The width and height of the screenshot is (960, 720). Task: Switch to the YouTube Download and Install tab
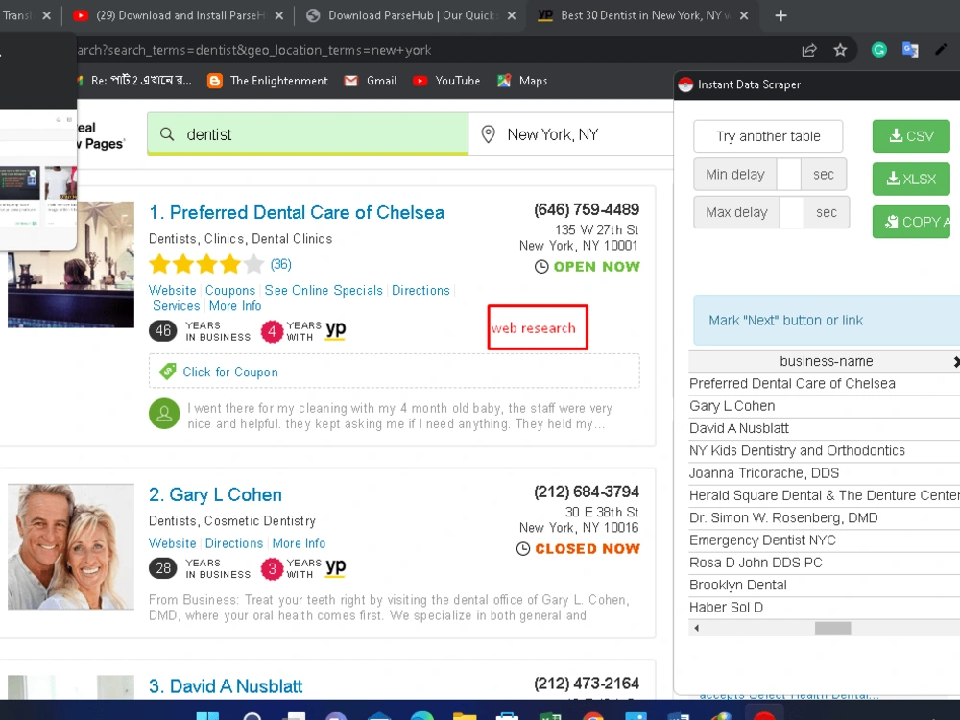point(178,16)
